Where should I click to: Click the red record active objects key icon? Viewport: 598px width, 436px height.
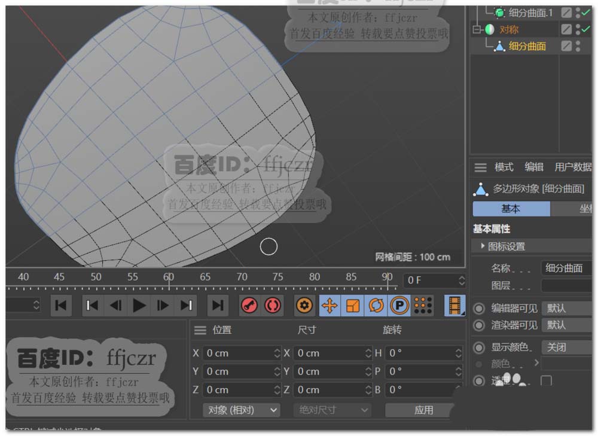point(249,306)
